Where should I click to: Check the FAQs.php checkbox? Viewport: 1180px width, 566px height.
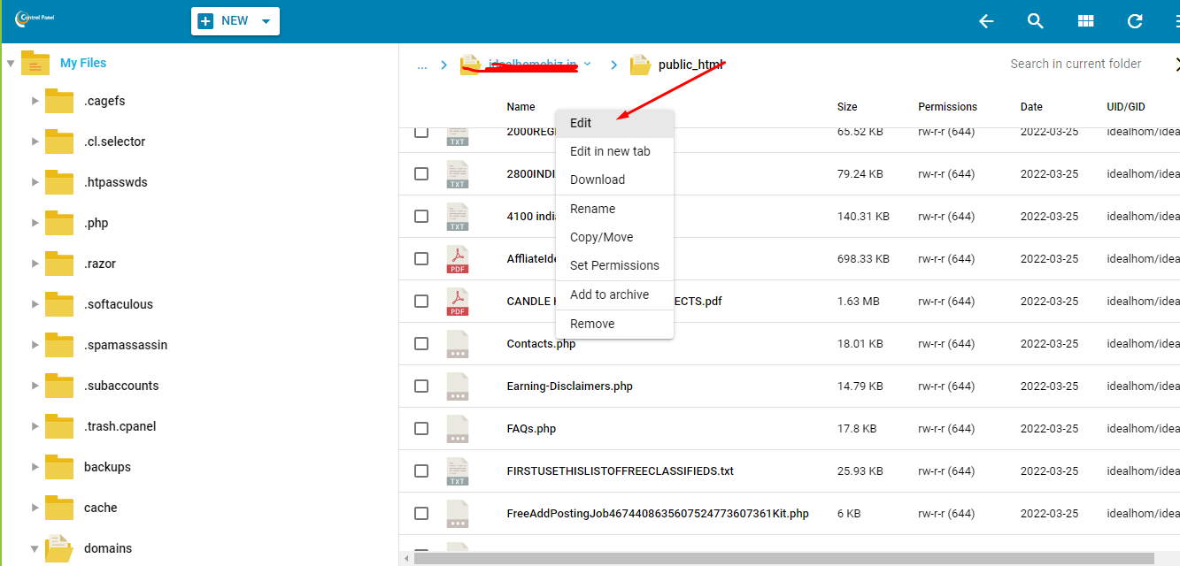pos(421,428)
